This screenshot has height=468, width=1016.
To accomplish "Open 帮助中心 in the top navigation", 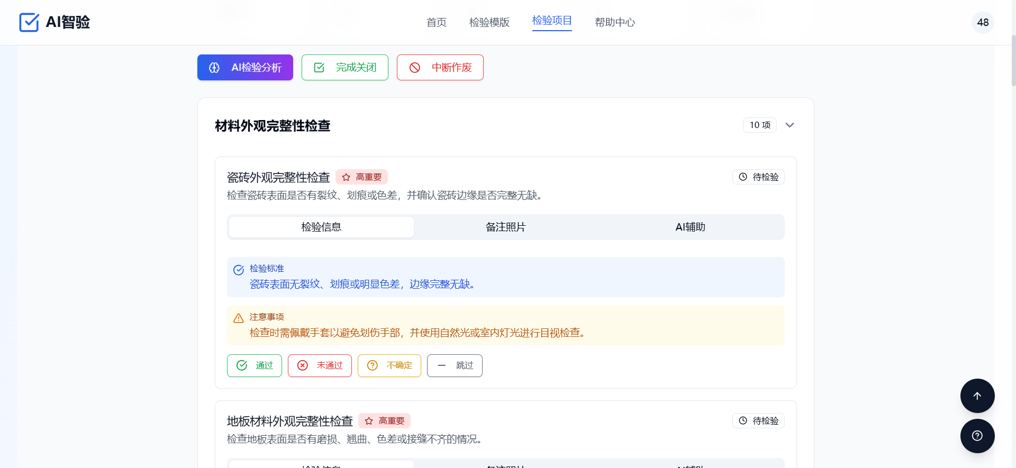I will (614, 22).
